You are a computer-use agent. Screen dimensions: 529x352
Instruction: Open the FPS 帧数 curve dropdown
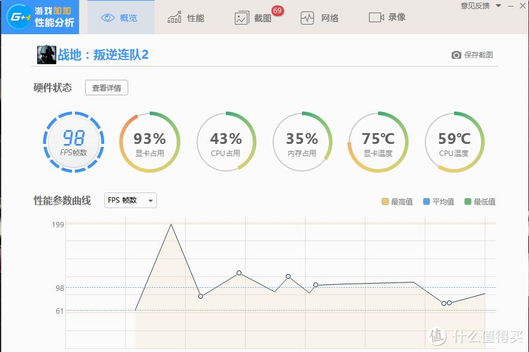pyautogui.click(x=131, y=200)
